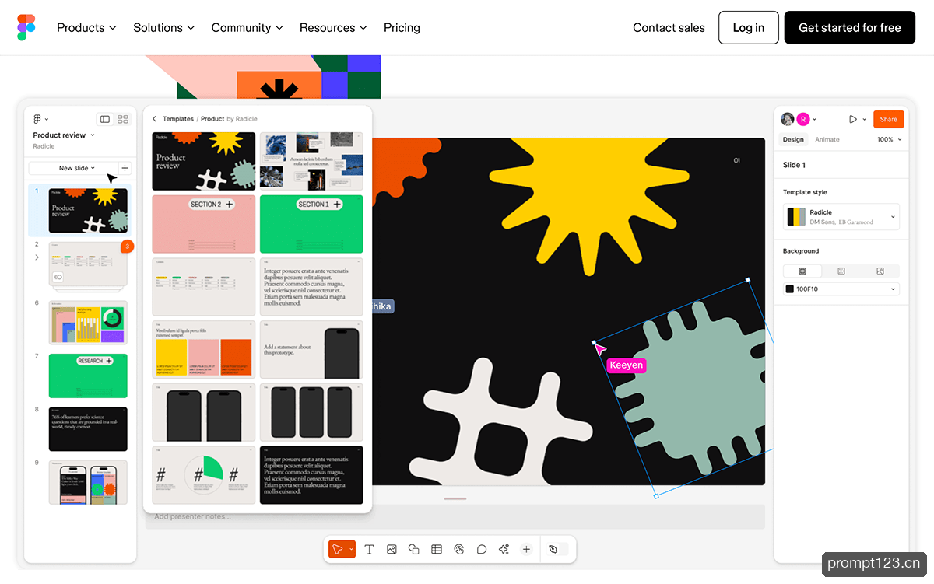The width and height of the screenshot is (934, 584).
Task: Choose pattern background type
Action: tap(841, 271)
